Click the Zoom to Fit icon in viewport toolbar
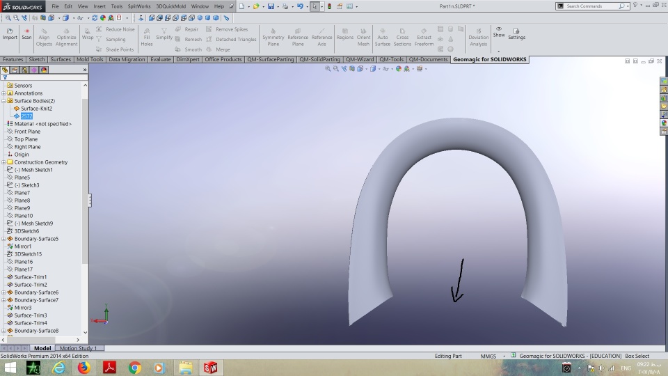This screenshot has width=668, height=376. coord(328,69)
